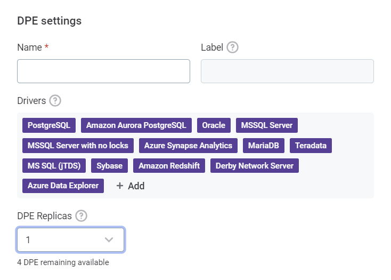Viewport: 391px width, 280px height.
Task: Click the Oracle driver tag
Action: (214, 125)
